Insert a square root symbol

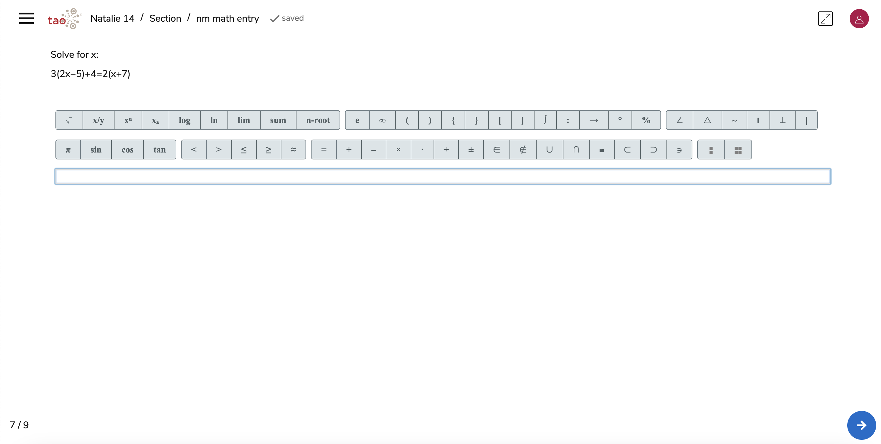(69, 120)
